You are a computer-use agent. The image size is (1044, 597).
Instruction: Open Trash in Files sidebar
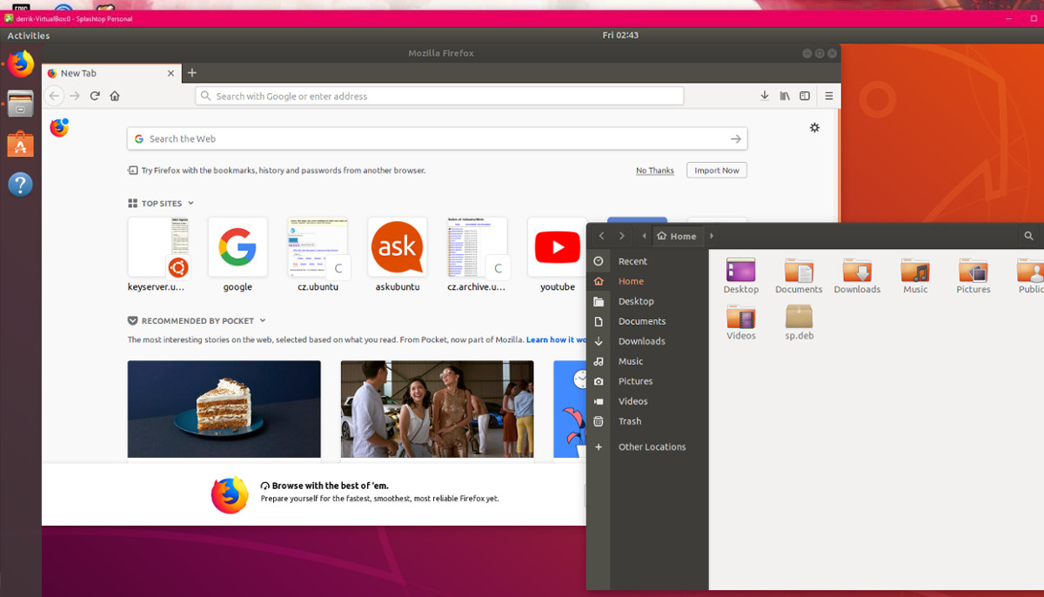coord(647,421)
